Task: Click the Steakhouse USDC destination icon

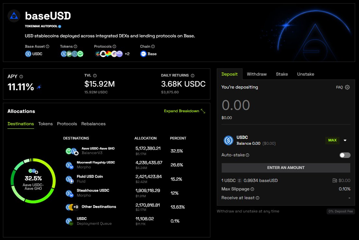Action: (x=69, y=194)
